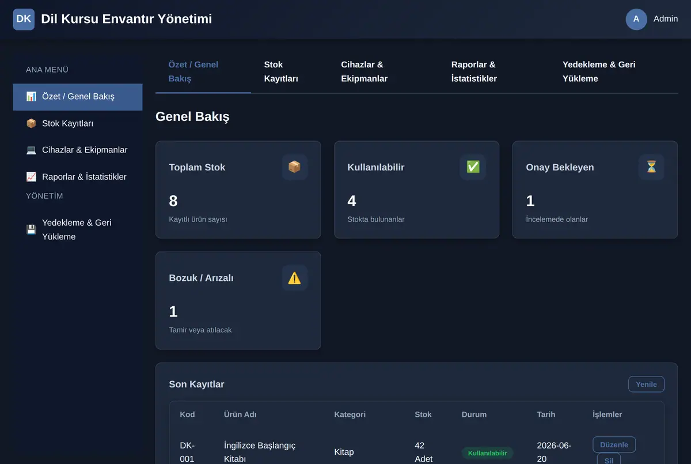Click the Yenile button

click(646, 384)
